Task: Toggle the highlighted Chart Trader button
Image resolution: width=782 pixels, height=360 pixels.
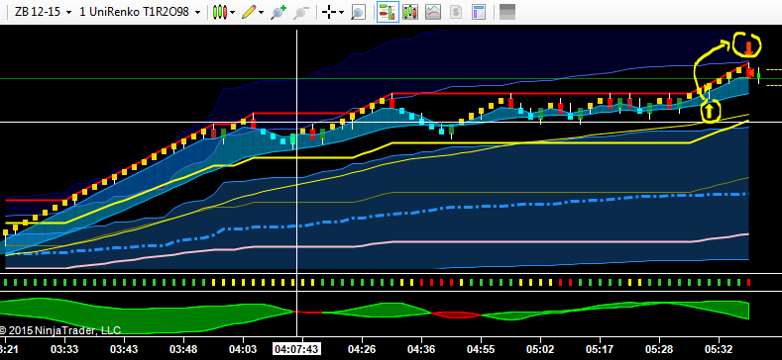Action: [387, 12]
